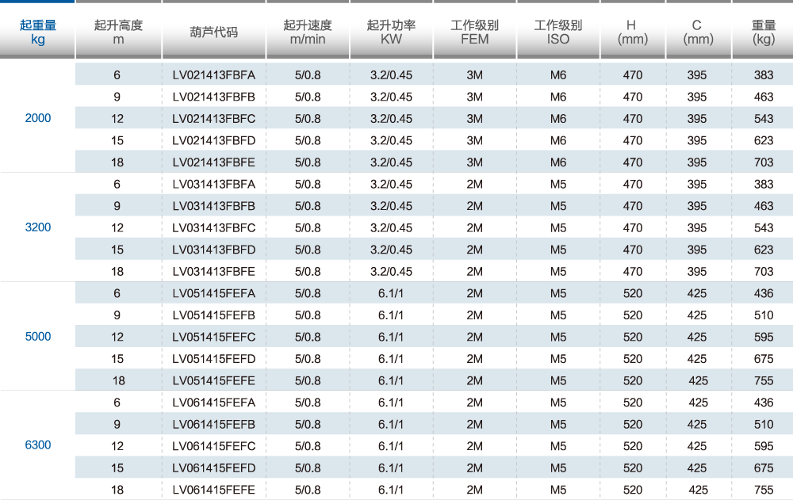Click hoist code LV021413FBFA
Screen dimensions: 793x500
[x=213, y=75]
